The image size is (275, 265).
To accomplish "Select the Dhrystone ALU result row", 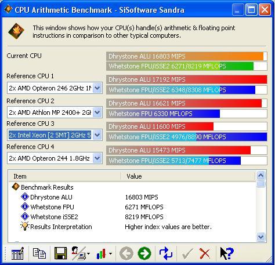I will [132, 197].
